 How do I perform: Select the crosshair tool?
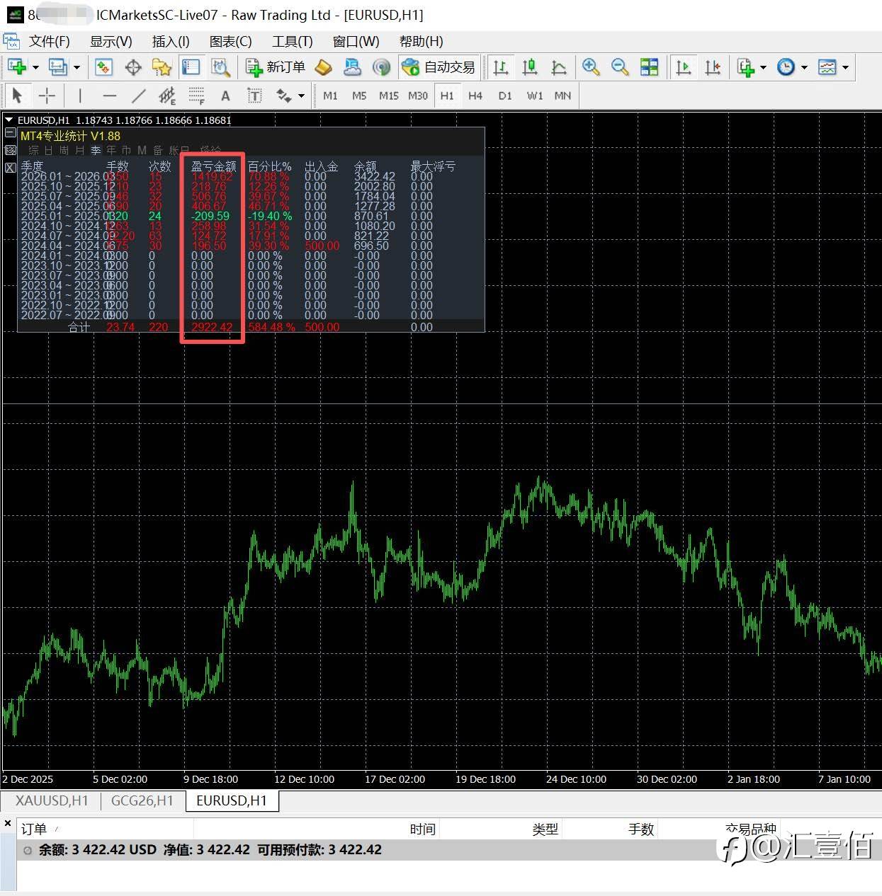click(47, 96)
